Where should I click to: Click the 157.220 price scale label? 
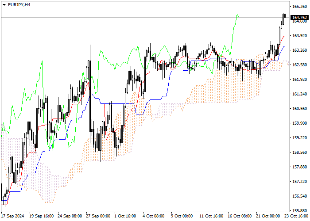pos(299,182)
